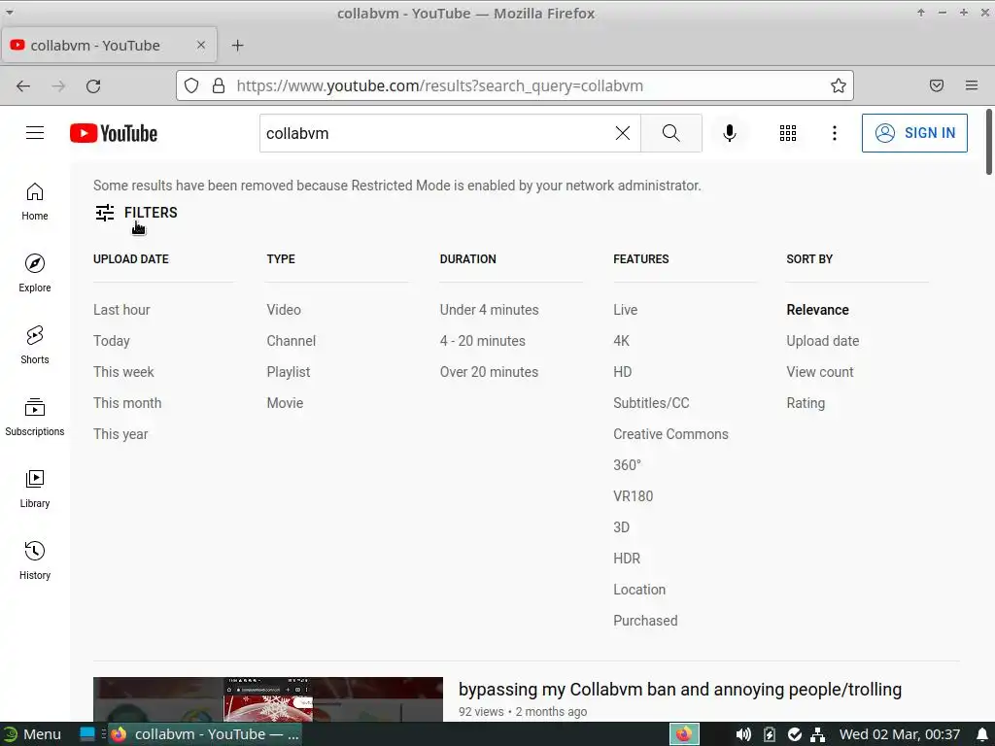Image resolution: width=995 pixels, height=746 pixels.
Task: Enable the 360° feature filter
Action: coord(627,465)
